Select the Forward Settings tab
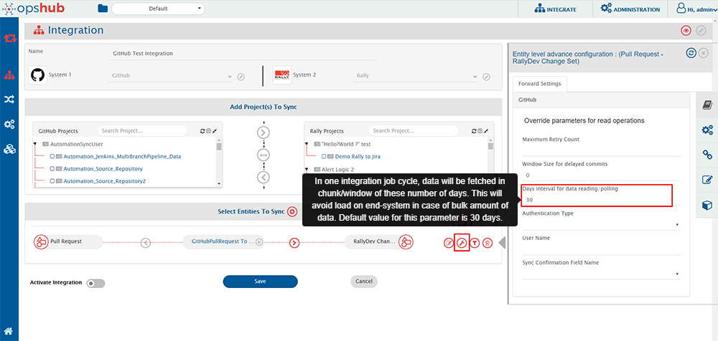Image resolution: width=718 pixels, height=341 pixels. (539, 84)
